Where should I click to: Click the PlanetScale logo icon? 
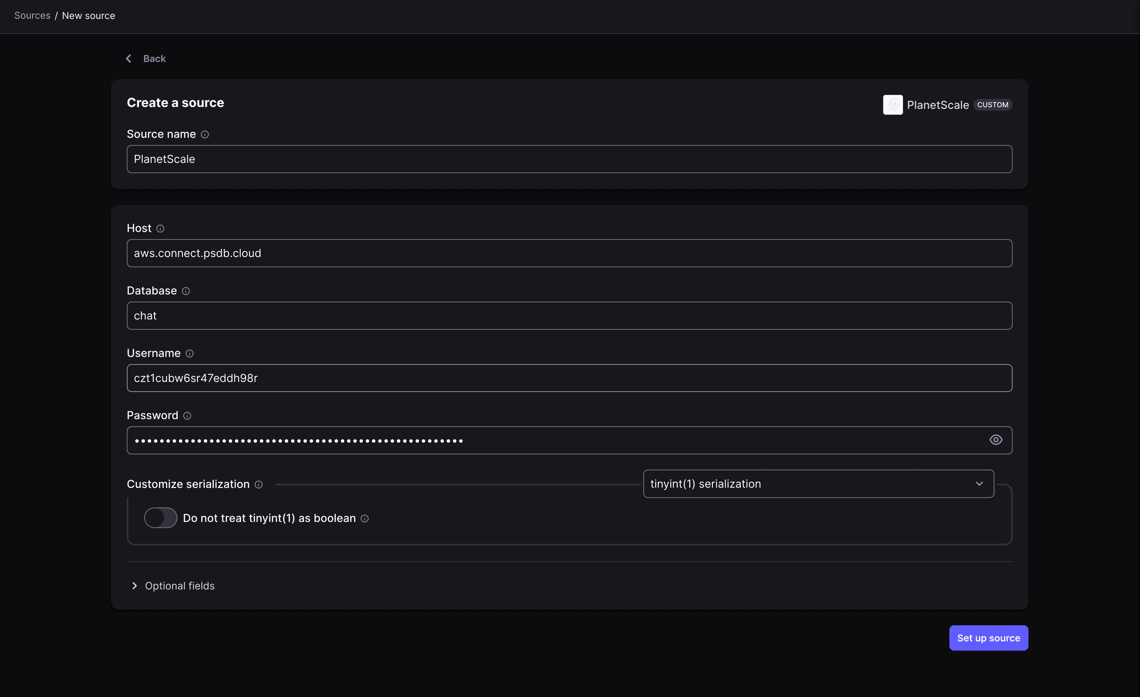pyautogui.click(x=892, y=105)
